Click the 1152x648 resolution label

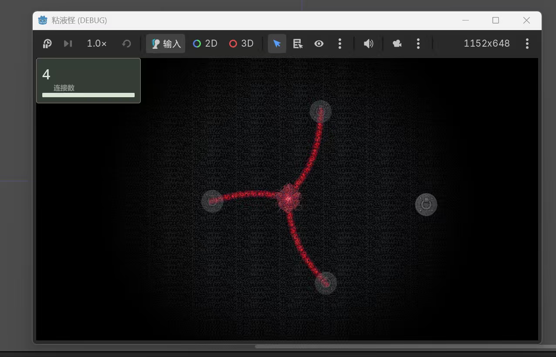click(x=487, y=44)
